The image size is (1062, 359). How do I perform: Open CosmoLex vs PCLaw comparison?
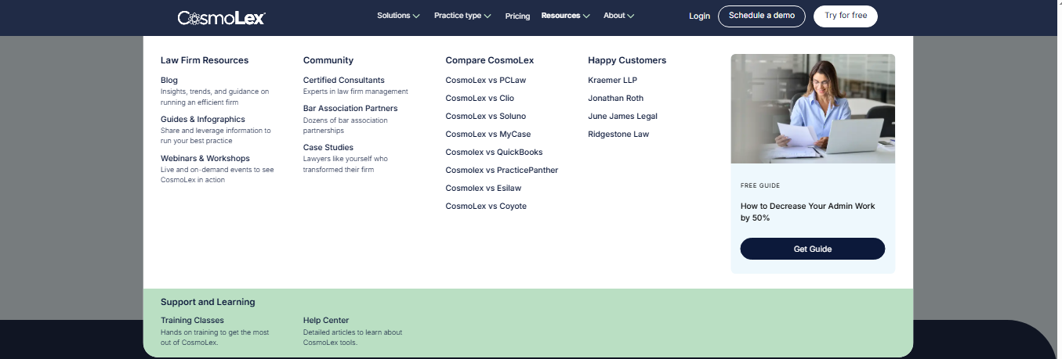pyautogui.click(x=485, y=80)
